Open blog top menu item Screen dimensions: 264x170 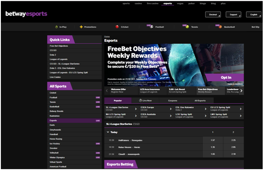click(213, 3)
